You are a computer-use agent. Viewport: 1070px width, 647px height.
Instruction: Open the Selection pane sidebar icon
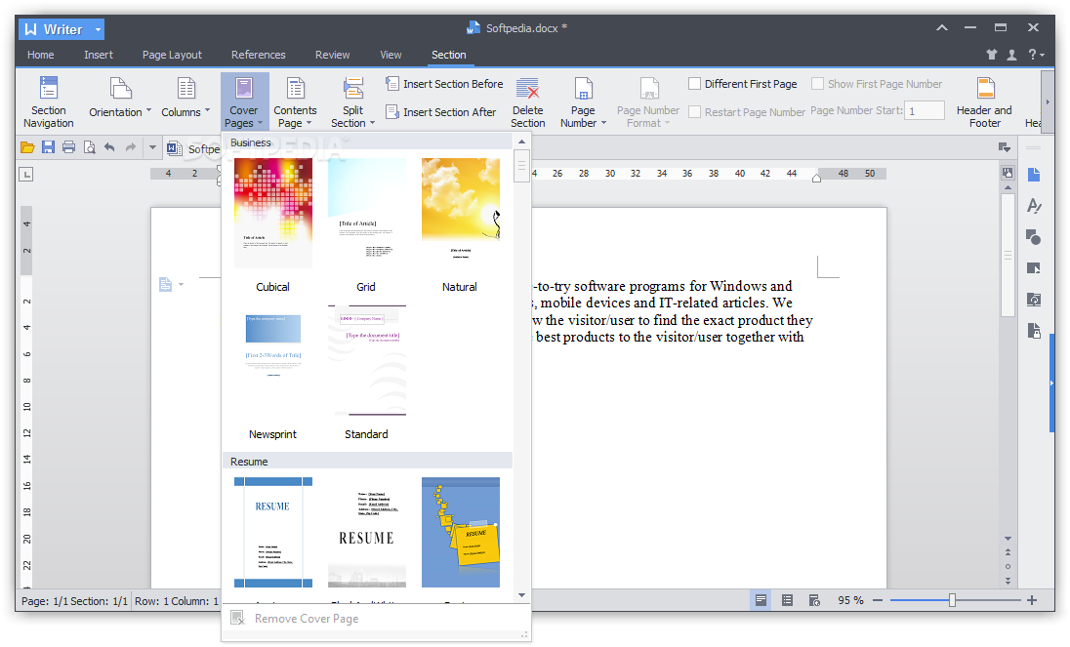pos(1034,268)
